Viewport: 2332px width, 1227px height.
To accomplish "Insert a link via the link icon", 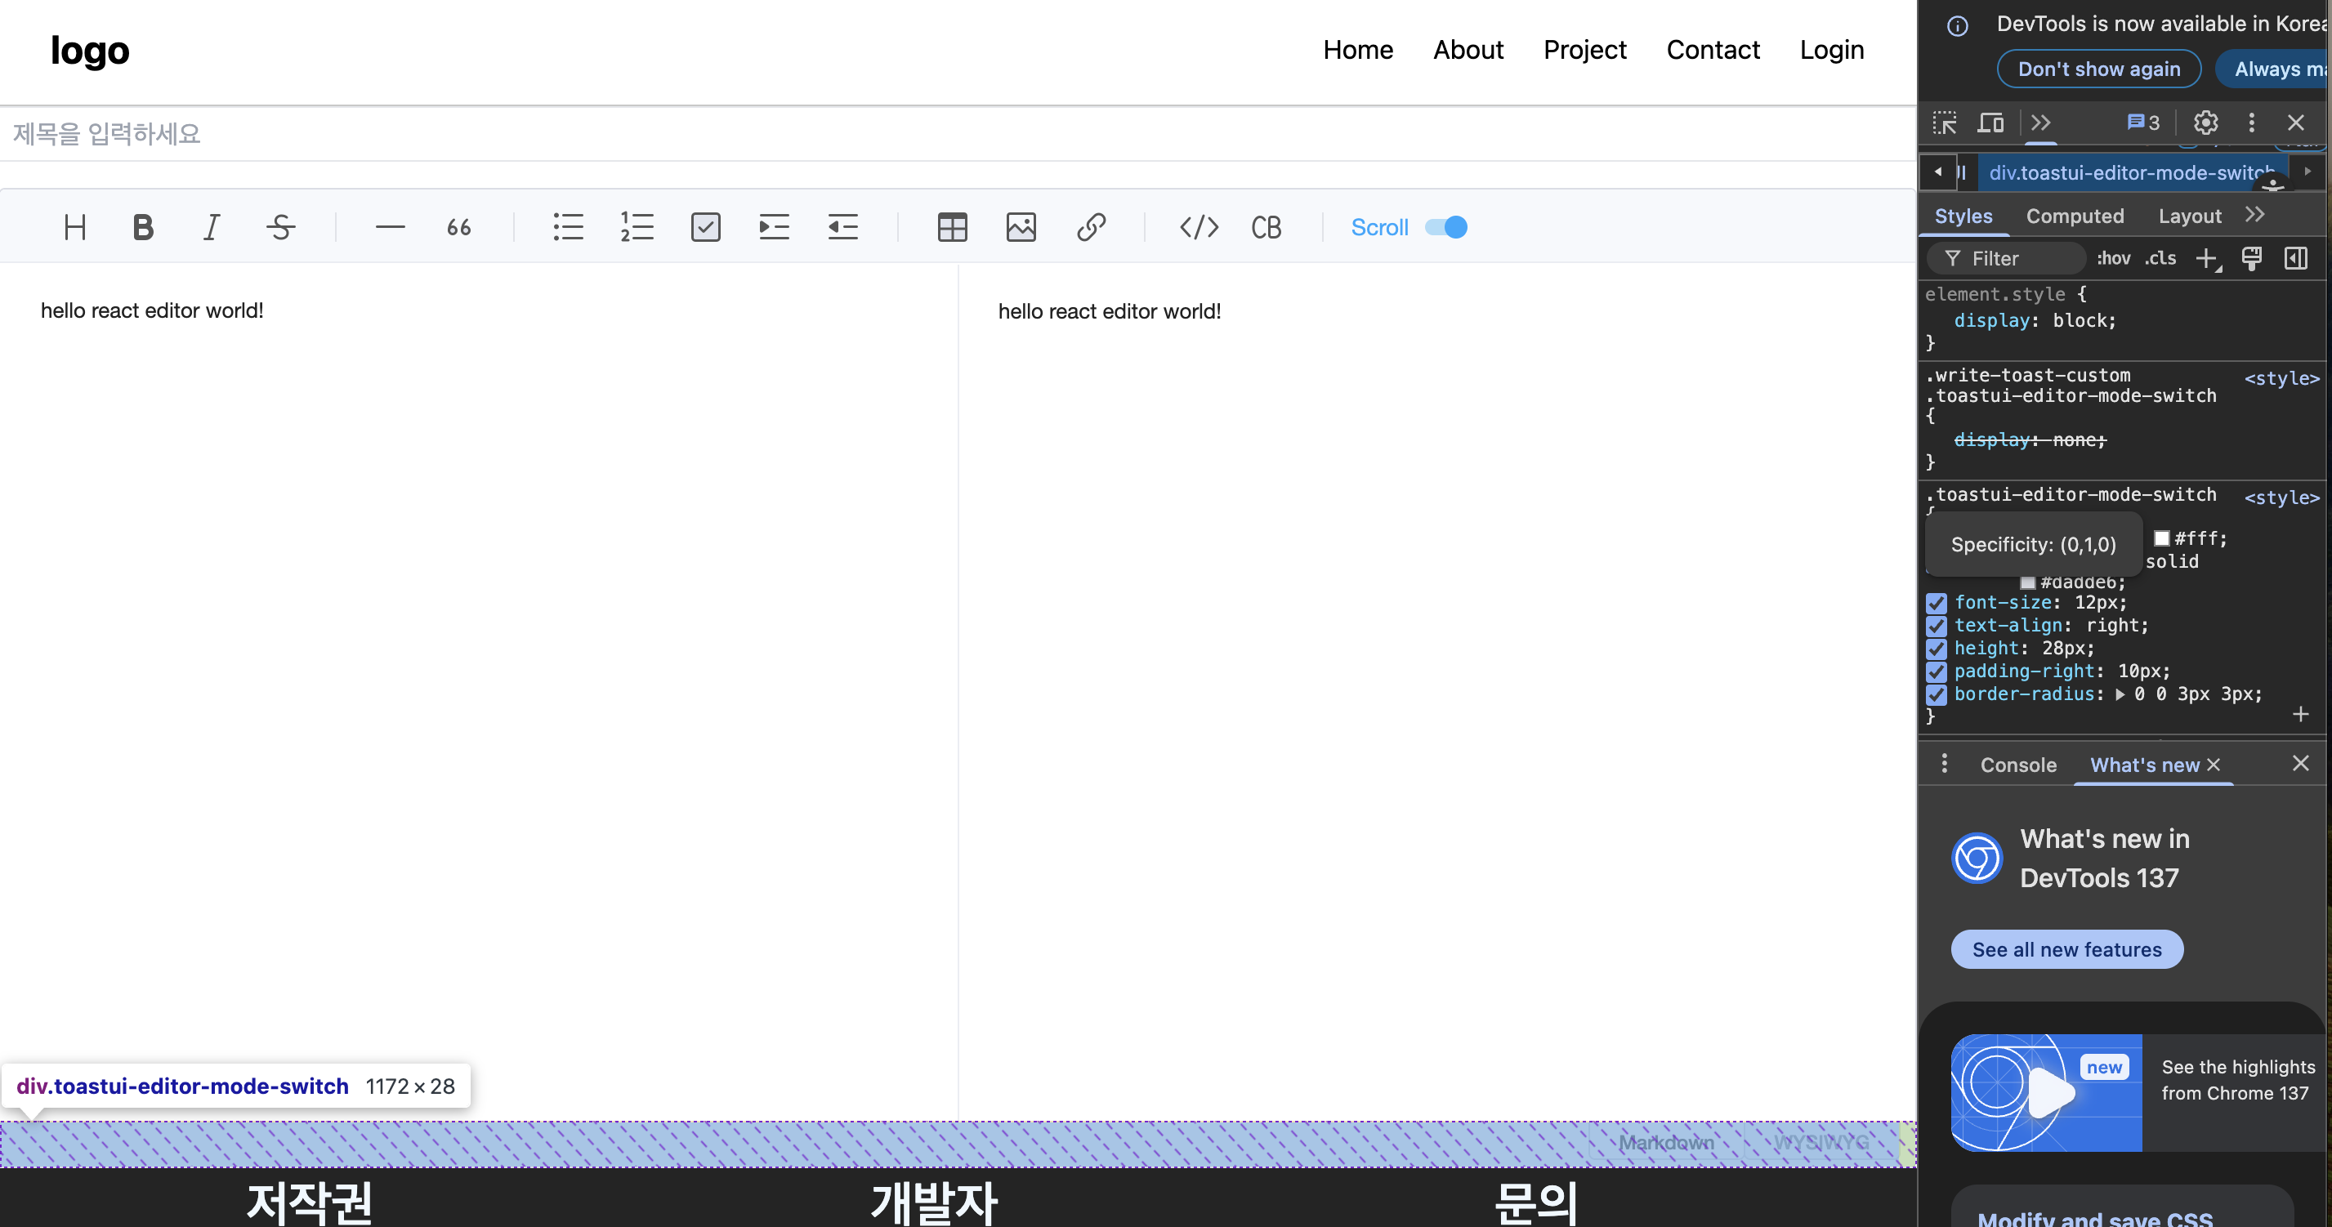I will pyautogui.click(x=1091, y=227).
